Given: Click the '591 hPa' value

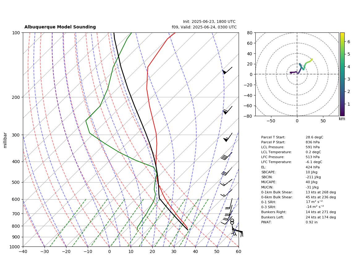Looking at the screenshot, I should coord(313,147).
